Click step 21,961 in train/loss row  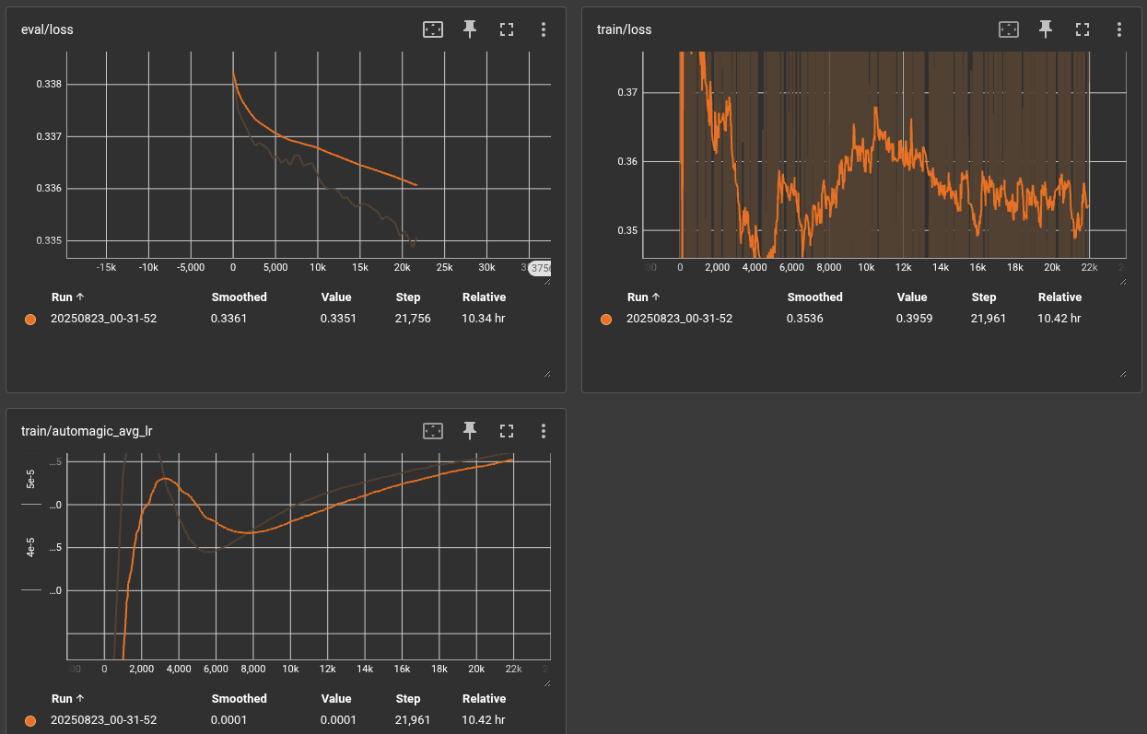[989, 319]
